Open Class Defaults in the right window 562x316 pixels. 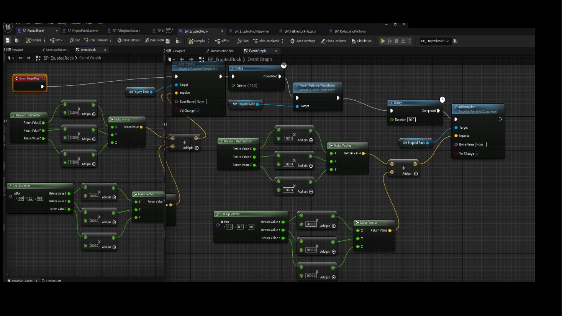pyautogui.click(x=333, y=41)
